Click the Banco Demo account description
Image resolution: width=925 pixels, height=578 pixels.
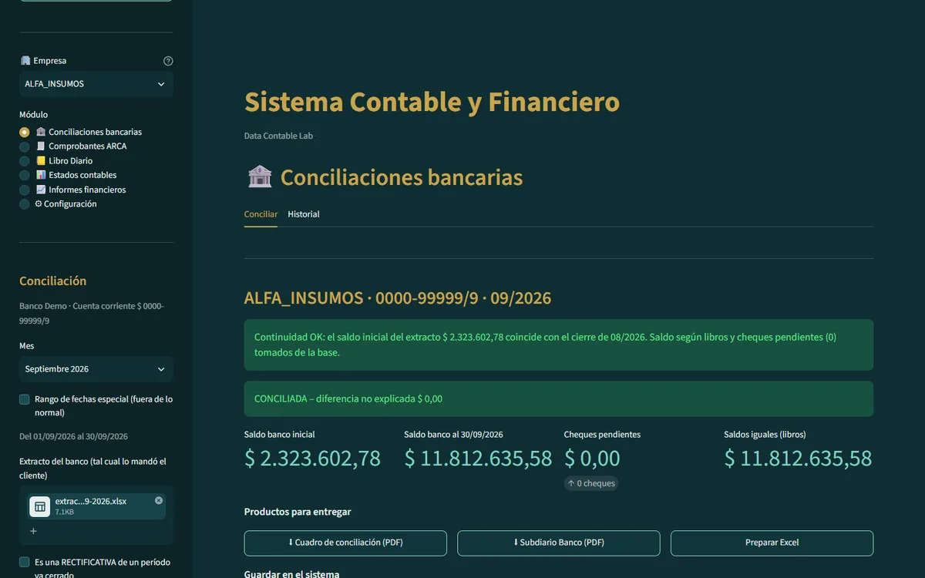coord(92,313)
